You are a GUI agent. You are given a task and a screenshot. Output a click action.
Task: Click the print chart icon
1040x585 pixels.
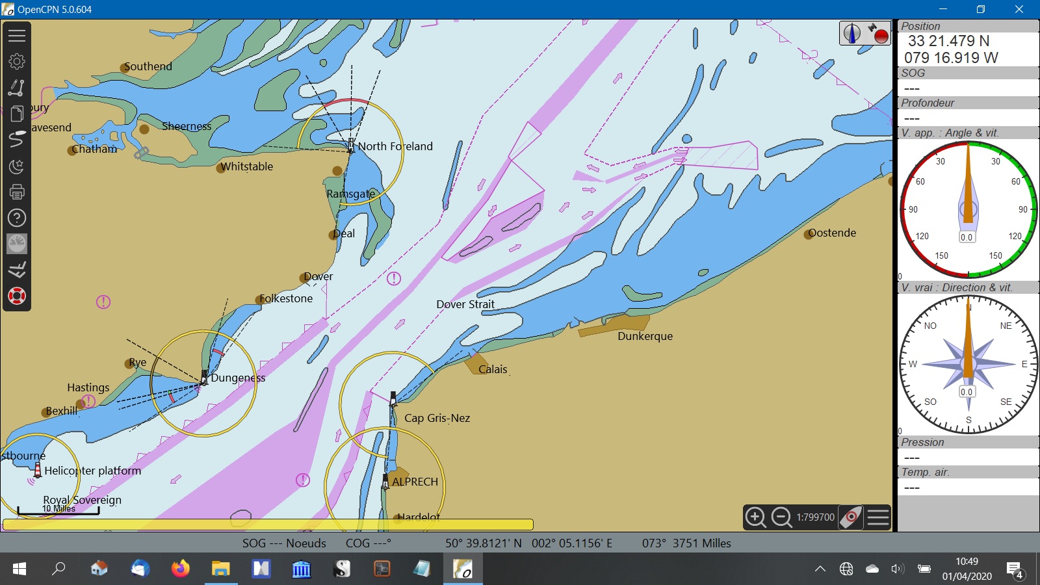(17, 192)
